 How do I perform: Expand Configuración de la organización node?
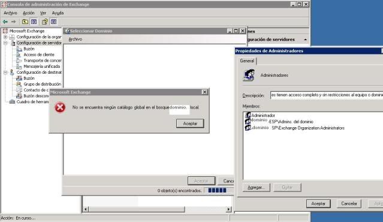coord(5,37)
